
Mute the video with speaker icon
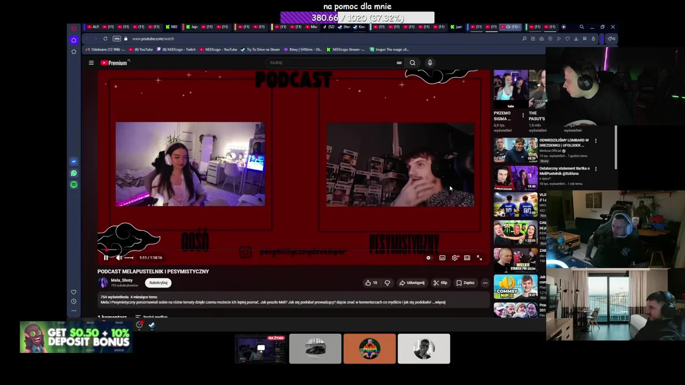pyautogui.click(x=119, y=258)
